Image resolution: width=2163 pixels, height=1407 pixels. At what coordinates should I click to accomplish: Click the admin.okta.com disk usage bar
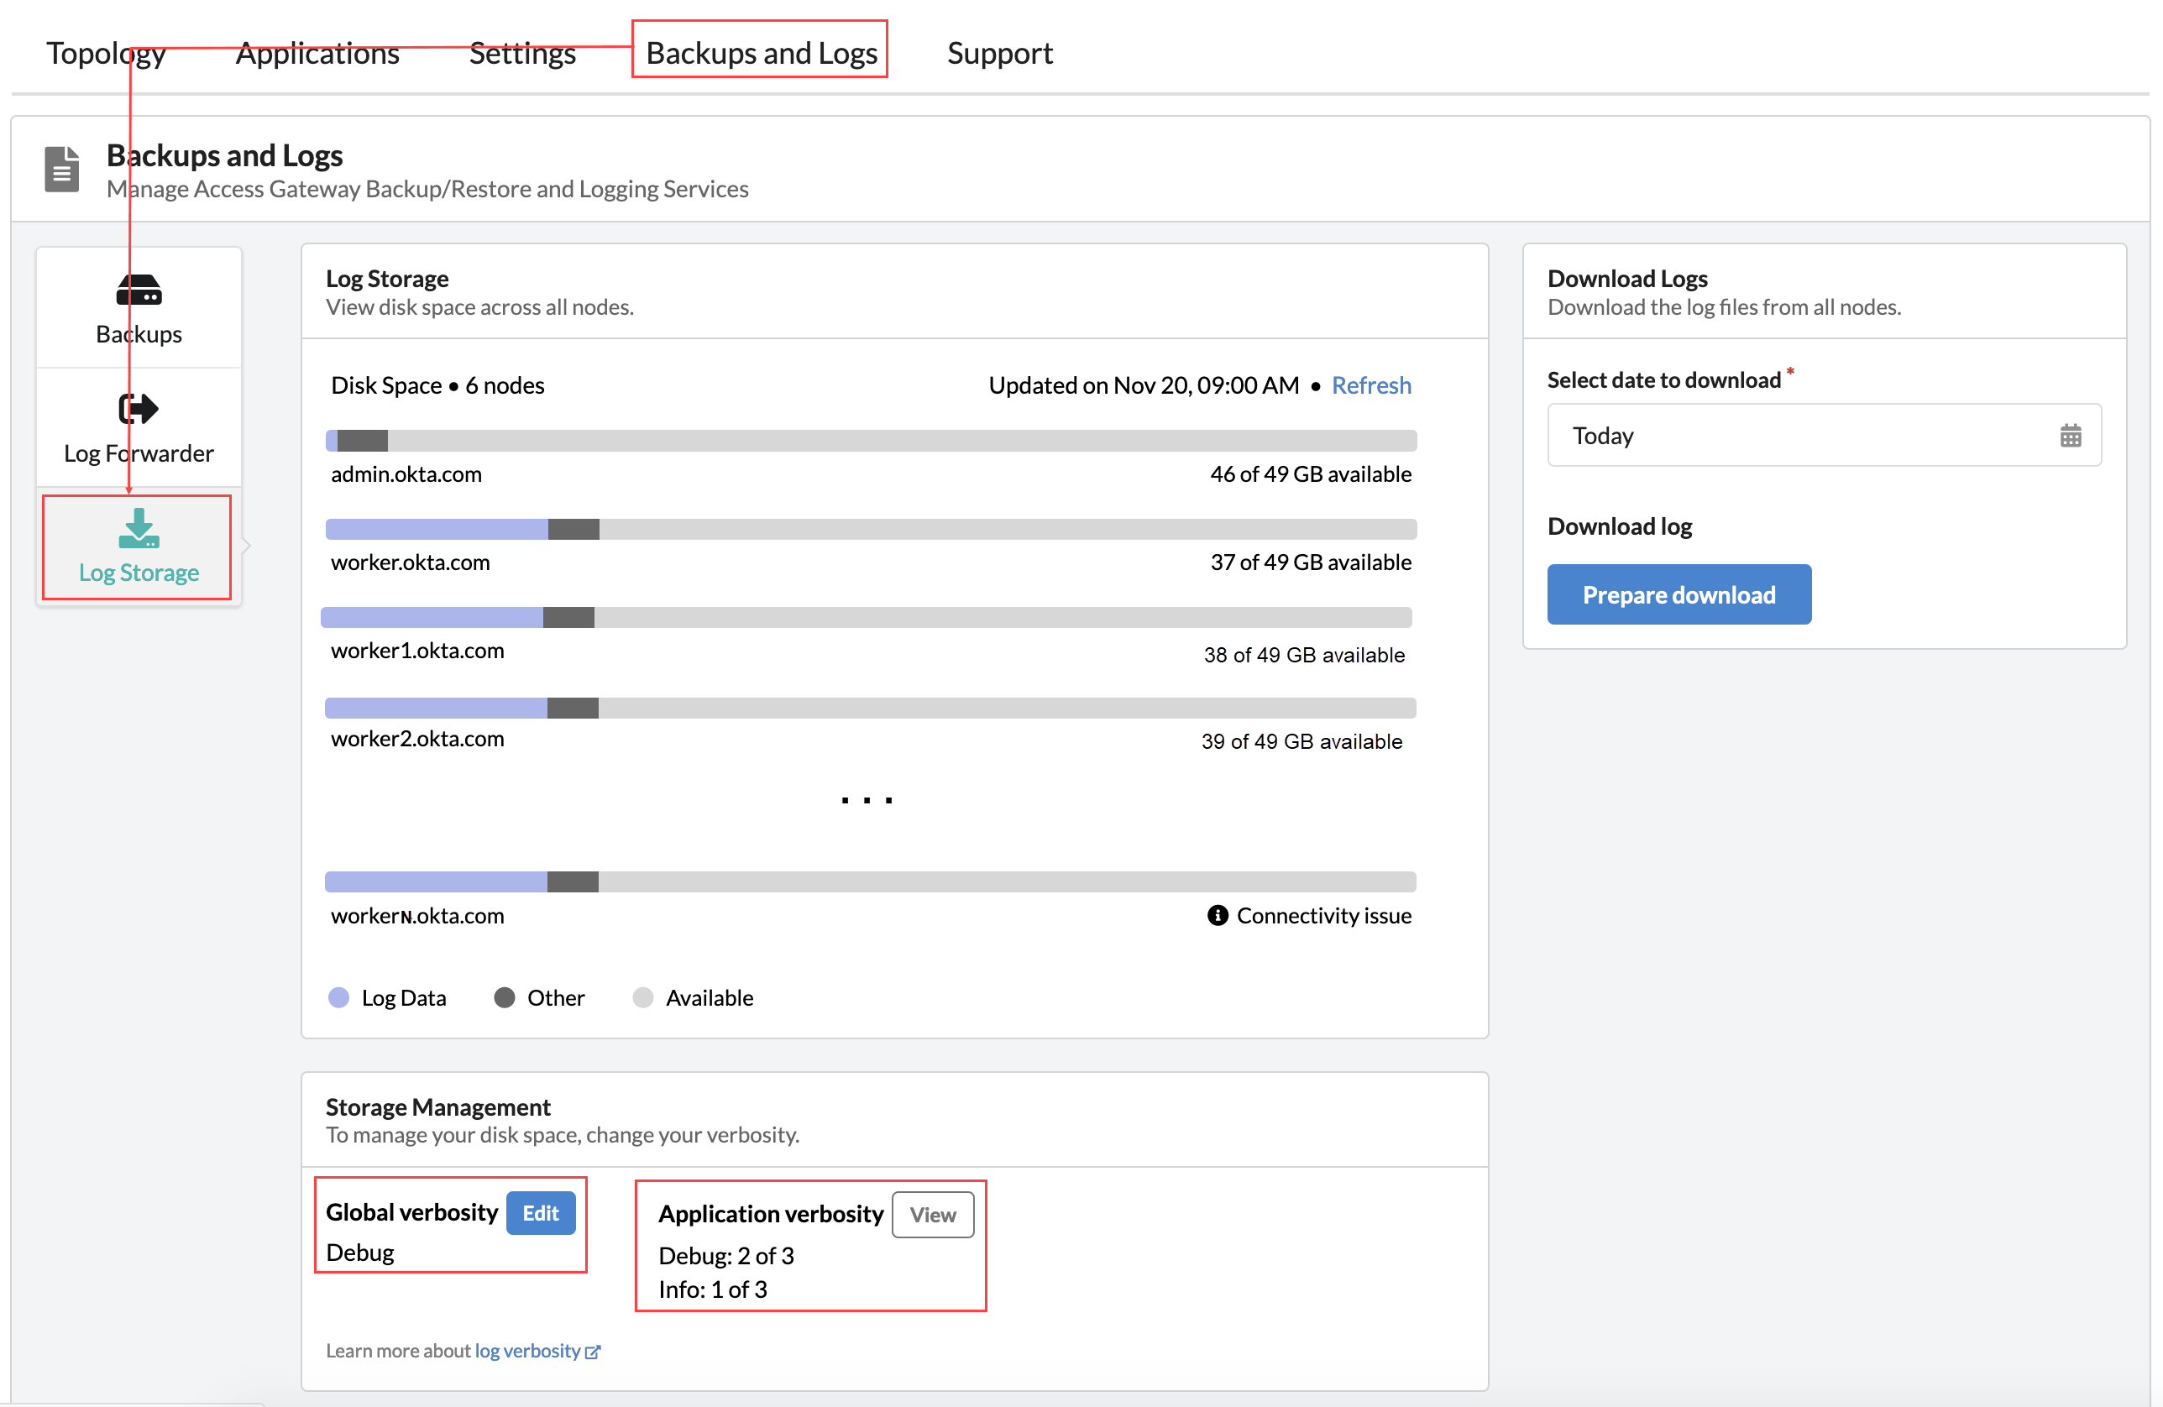pyautogui.click(x=871, y=441)
